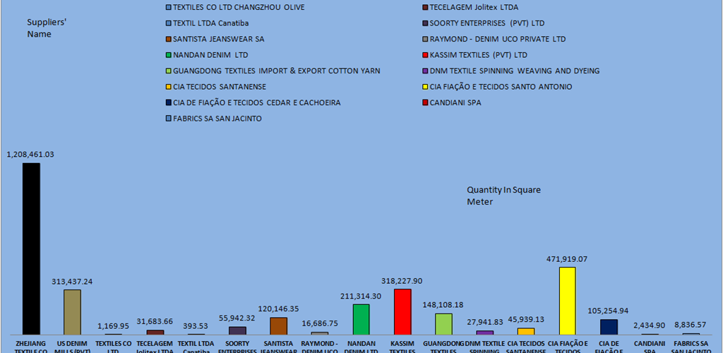Viewport: 723px width, 353px height.
Task: Select data label 1,169.95
Action: (x=114, y=325)
